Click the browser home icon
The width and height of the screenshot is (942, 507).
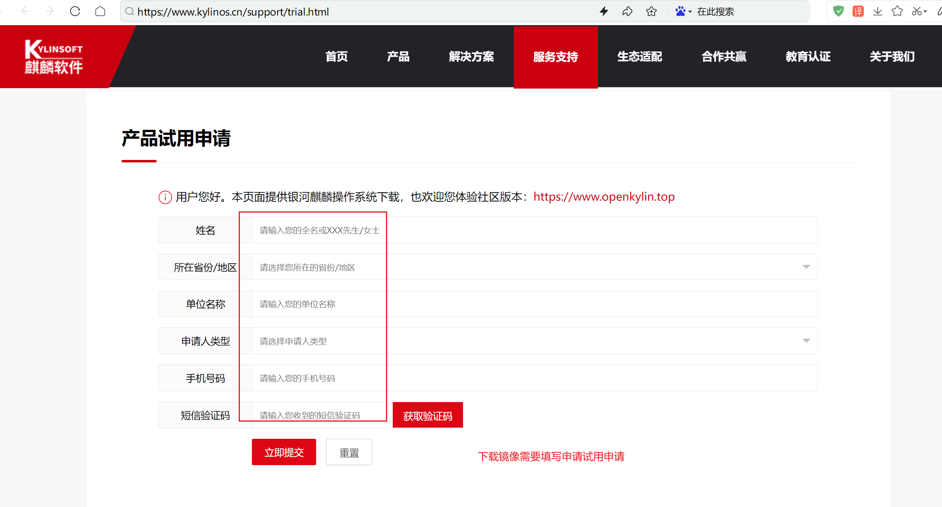[100, 11]
